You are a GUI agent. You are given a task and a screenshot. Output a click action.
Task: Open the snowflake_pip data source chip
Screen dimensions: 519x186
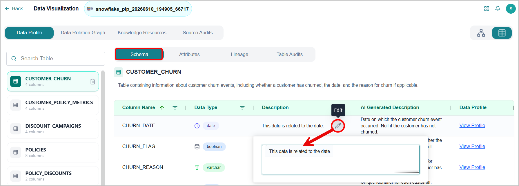coord(138,9)
